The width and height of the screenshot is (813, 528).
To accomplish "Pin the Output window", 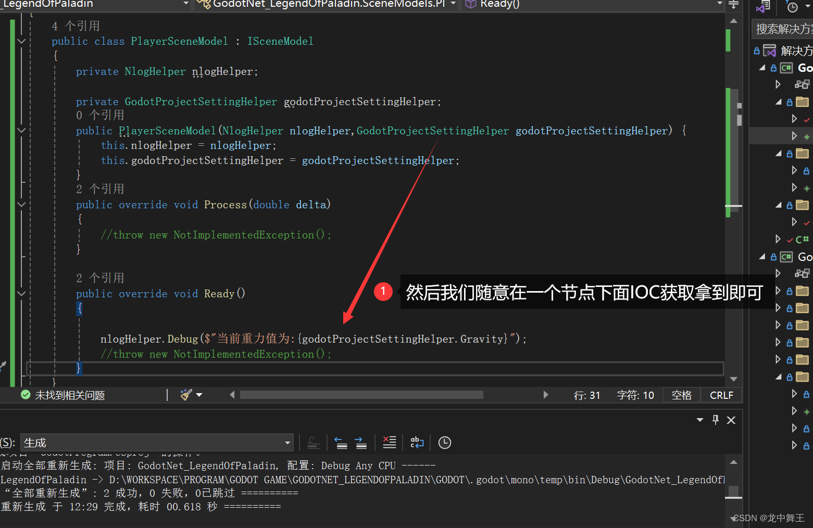I will coord(716,420).
